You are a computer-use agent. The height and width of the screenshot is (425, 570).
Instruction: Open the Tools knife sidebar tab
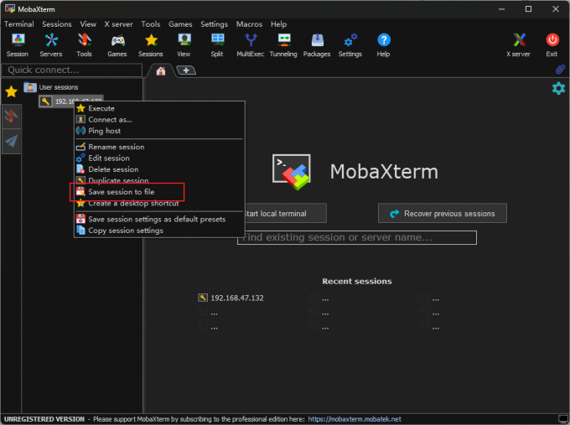pyautogui.click(x=11, y=117)
